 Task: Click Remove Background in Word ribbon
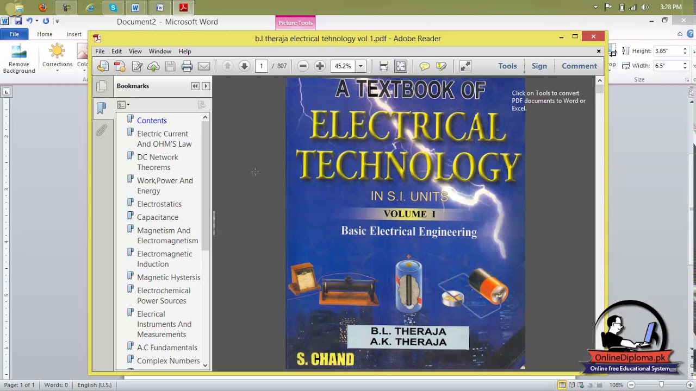[19, 59]
